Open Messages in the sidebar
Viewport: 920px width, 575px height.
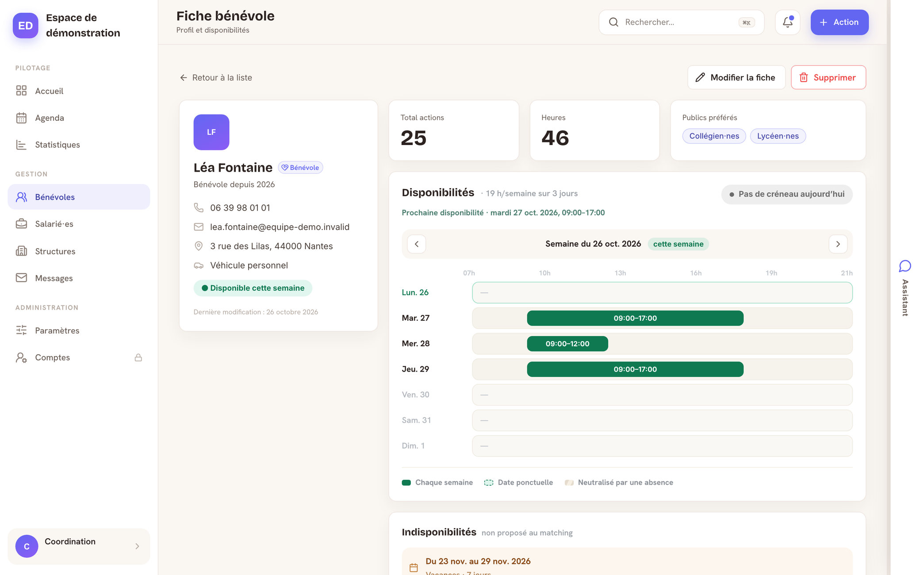[x=79, y=278]
